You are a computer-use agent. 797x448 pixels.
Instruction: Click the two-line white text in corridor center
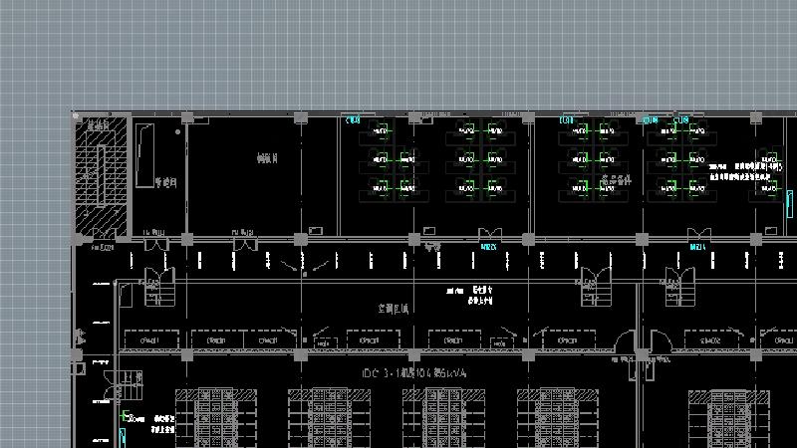(x=468, y=294)
